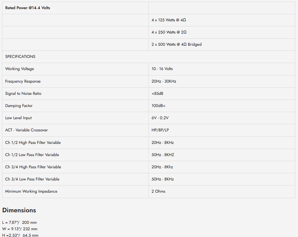Screen dimensions: 298x237
Task: Click the ACT - Variable Crossover label
Action: (26, 130)
